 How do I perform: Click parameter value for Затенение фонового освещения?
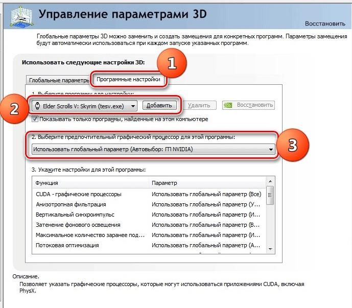pos(206,225)
